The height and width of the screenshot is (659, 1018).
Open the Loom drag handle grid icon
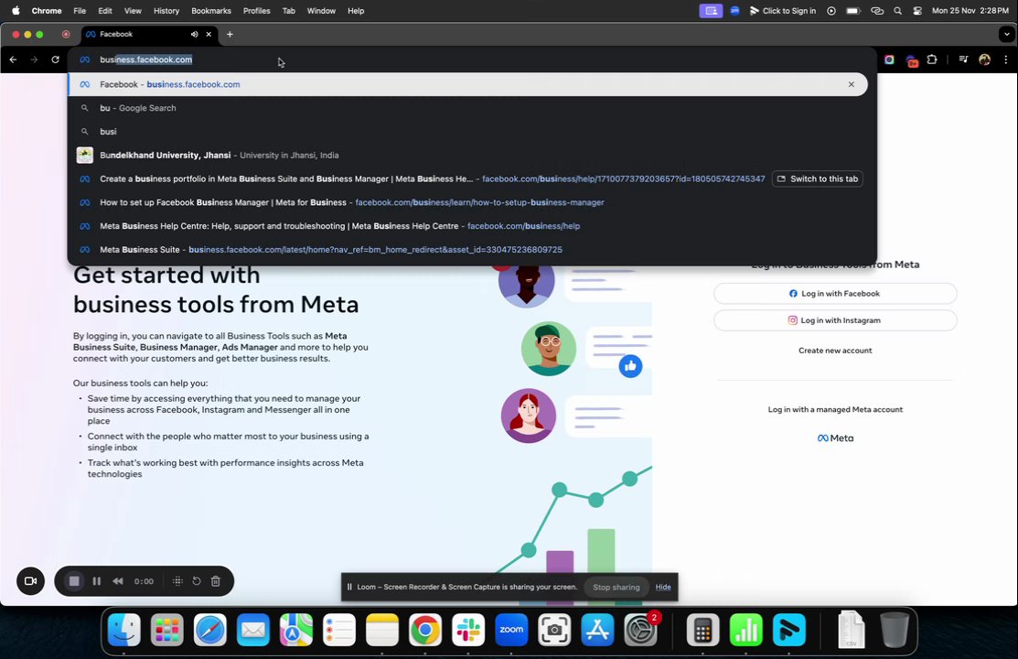click(177, 581)
